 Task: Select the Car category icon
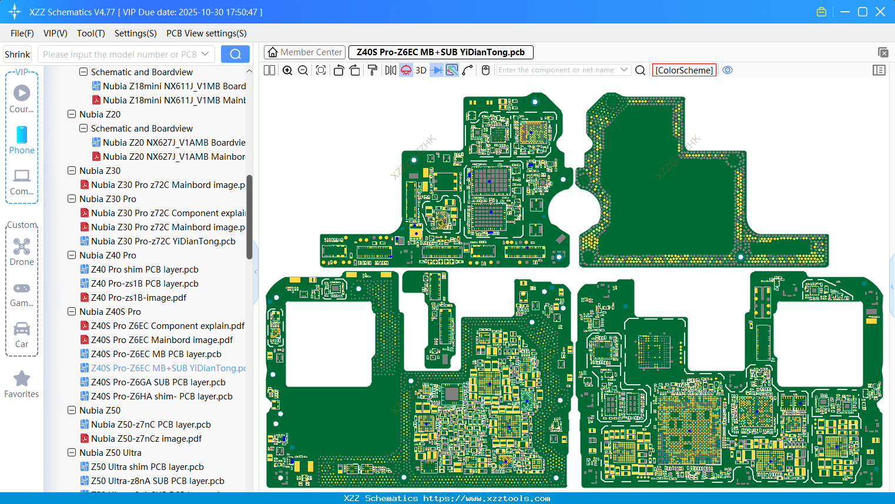click(x=22, y=335)
